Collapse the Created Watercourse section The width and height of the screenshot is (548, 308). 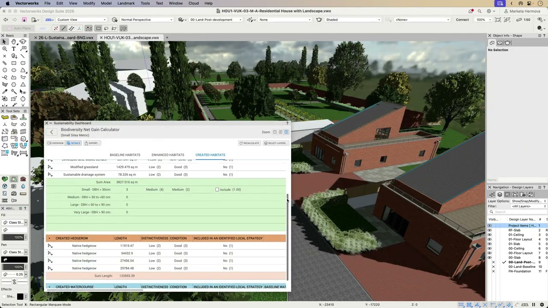(x=49, y=287)
